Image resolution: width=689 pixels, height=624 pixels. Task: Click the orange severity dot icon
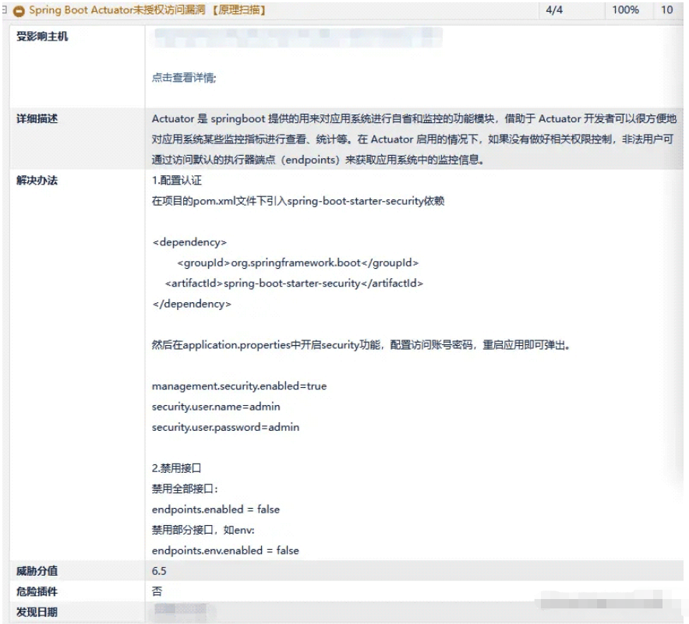[x=20, y=10]
